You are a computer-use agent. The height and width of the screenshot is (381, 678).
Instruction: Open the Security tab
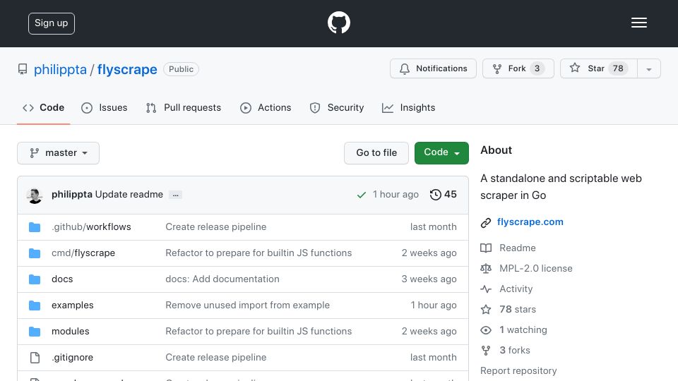(337, 107)
